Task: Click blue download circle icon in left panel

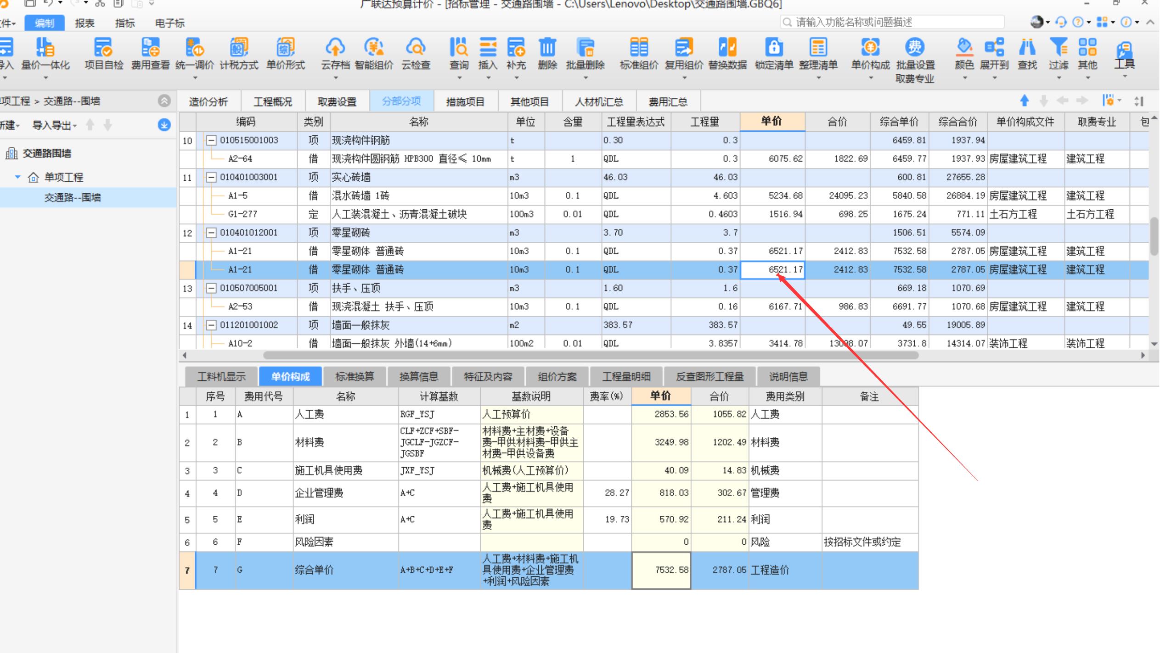Action: [x=164, y=125]
